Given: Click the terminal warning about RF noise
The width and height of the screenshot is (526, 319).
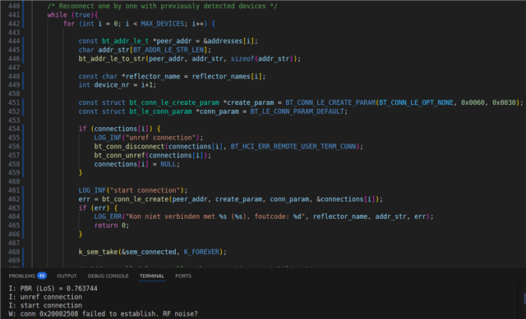Looking at the screenshot, I should pyautogui.click(x=103, y=314).
